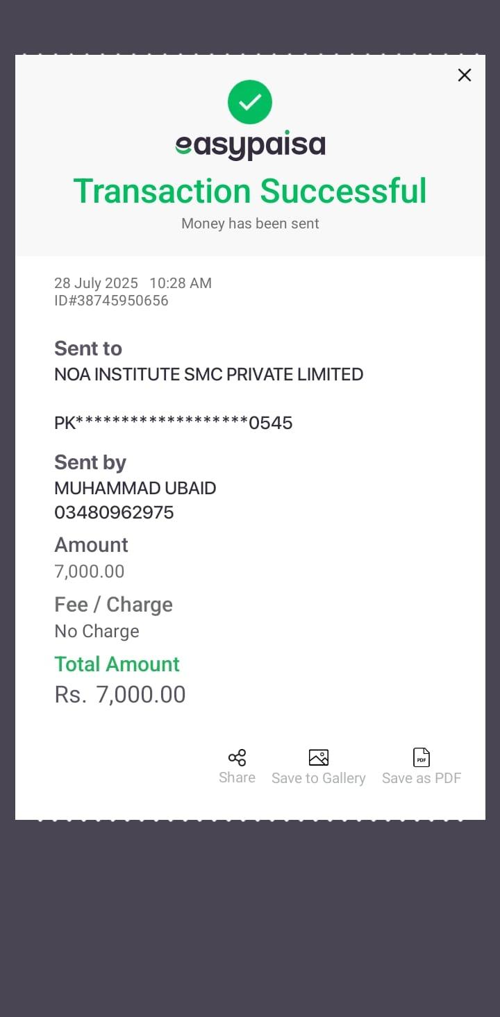Tap recipient NOA INSTITUTE SMC PRIVATE LIMITED
The image size is (500, 1017).
(x=208, y=375)
